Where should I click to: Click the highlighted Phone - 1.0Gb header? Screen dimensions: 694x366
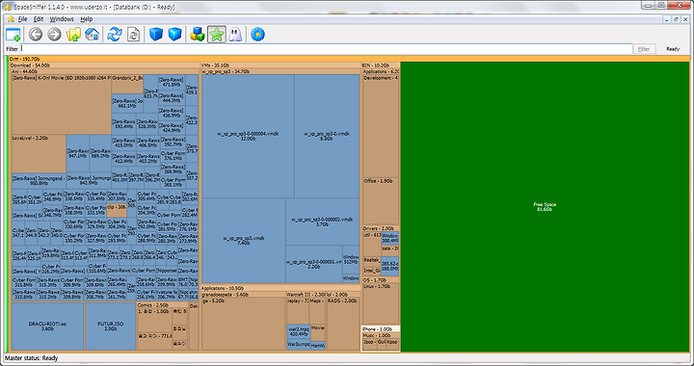[x=381, y=329]
